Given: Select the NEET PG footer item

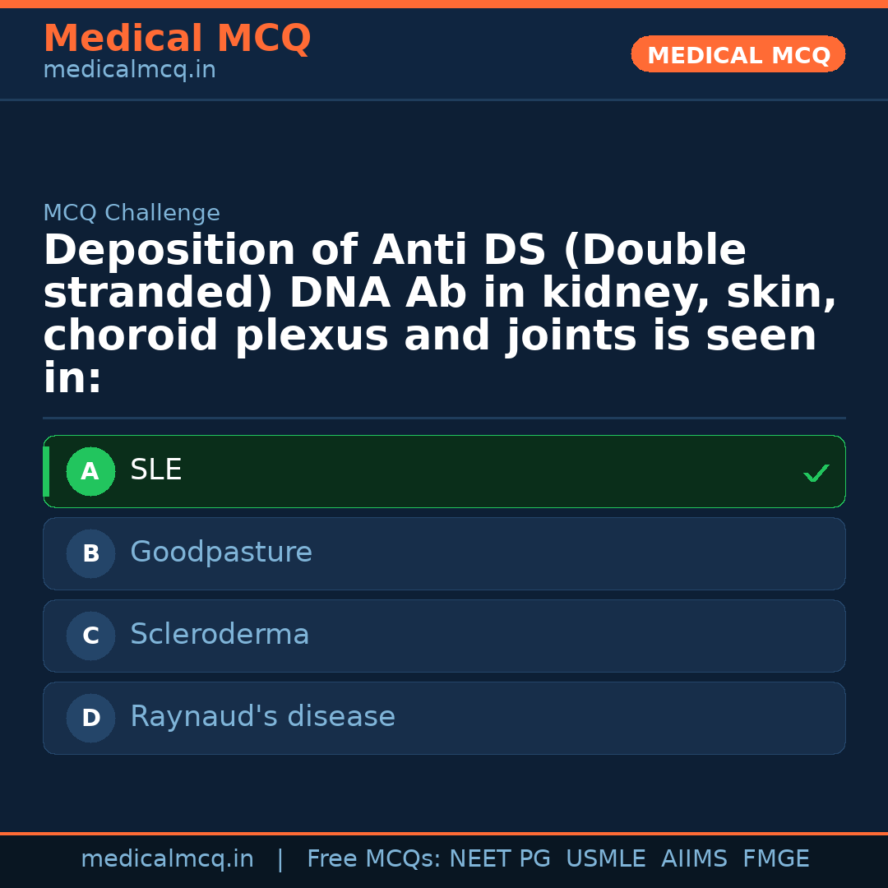Looking at the screenshot, I should coord(499,858).
